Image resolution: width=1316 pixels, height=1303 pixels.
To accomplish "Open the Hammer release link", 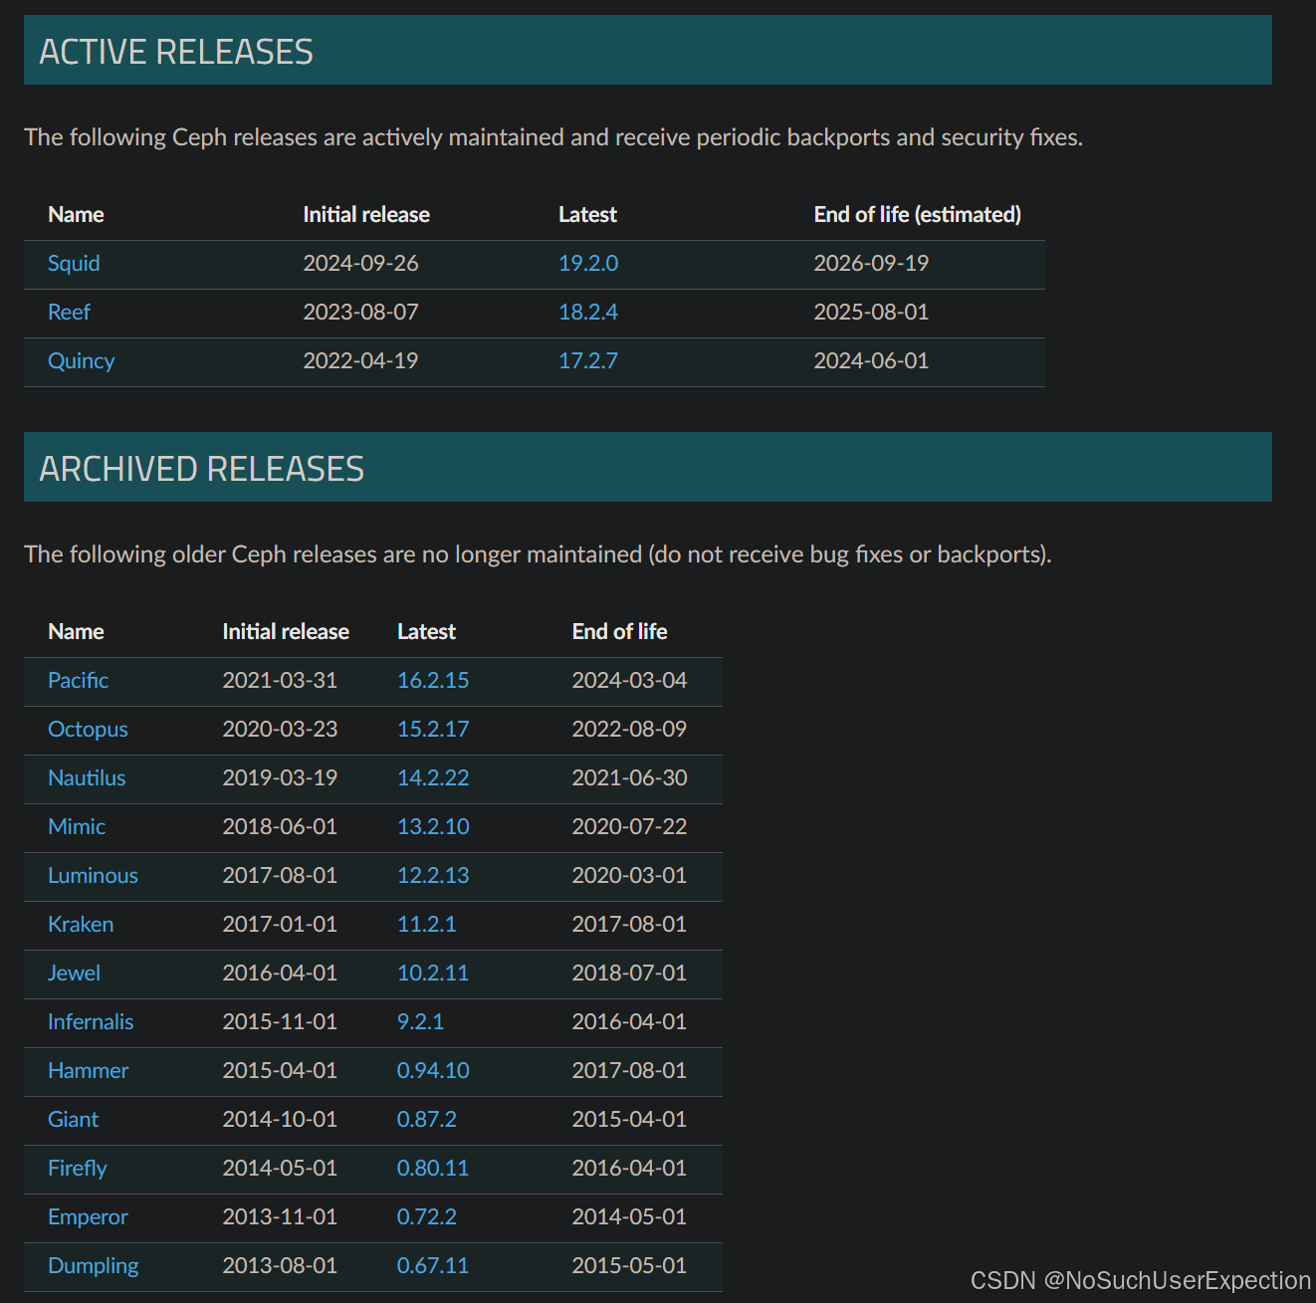I will pyautogui.click(x=88, y=1071).
